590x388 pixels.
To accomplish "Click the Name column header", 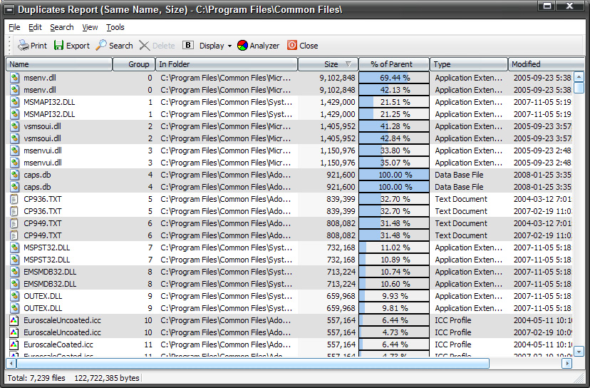I will click(x=59, y=64).
